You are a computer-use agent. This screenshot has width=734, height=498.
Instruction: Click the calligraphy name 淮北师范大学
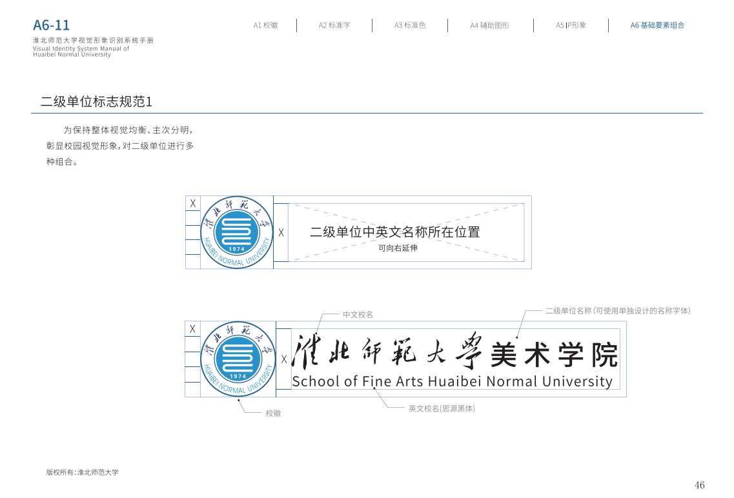click(387, 351)
